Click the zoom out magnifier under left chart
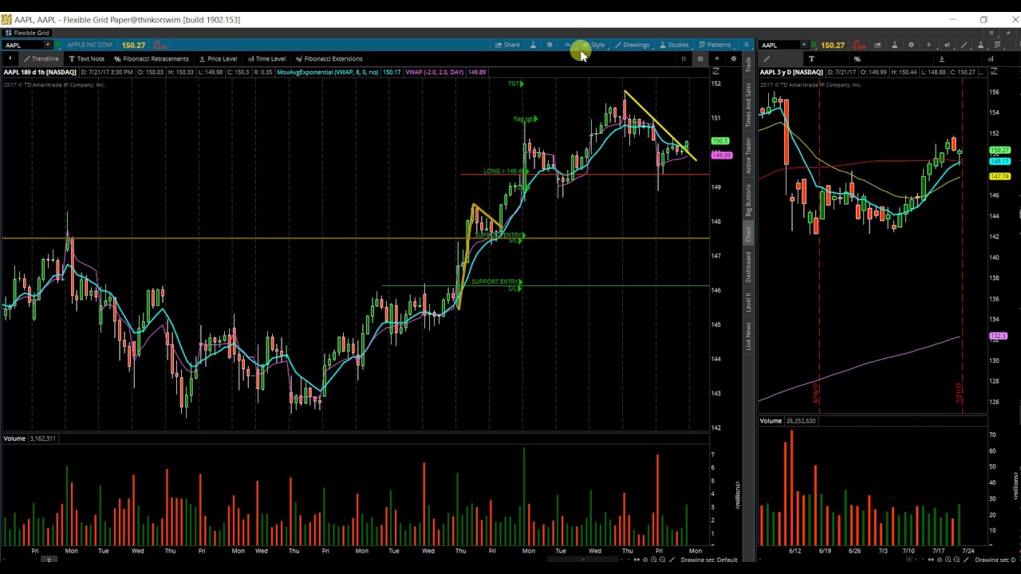Screen dimensions: 1021x574 pos(663,560)
